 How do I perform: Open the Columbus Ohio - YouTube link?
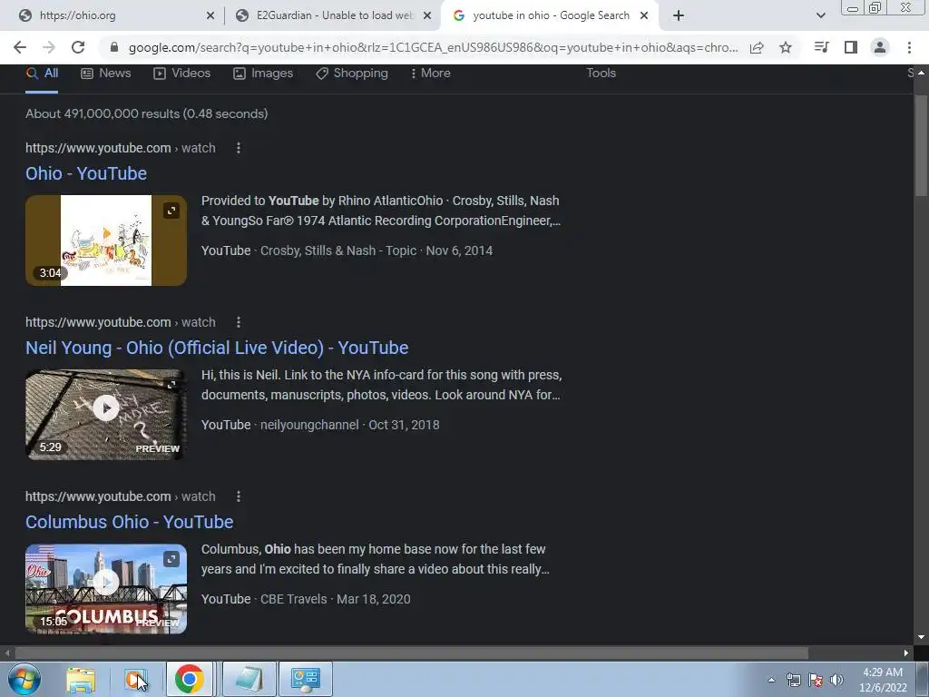pyautogui.click(x=129, y=522)
